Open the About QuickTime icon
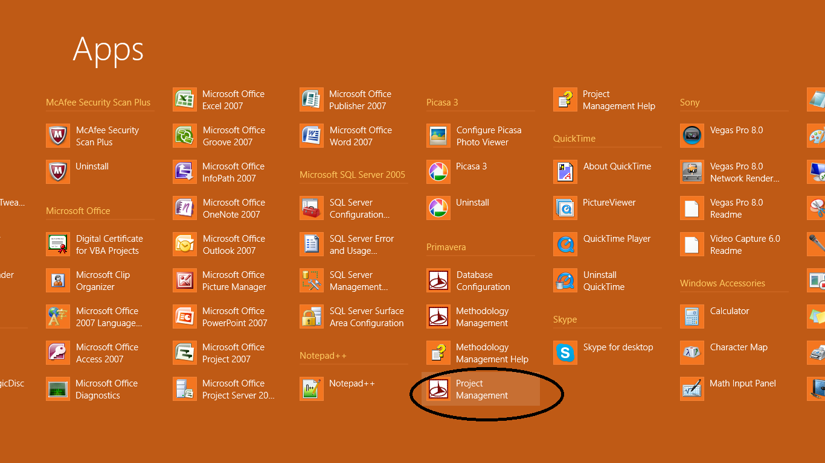Viewport: 825px width, 463px height. tap(565, 172)
